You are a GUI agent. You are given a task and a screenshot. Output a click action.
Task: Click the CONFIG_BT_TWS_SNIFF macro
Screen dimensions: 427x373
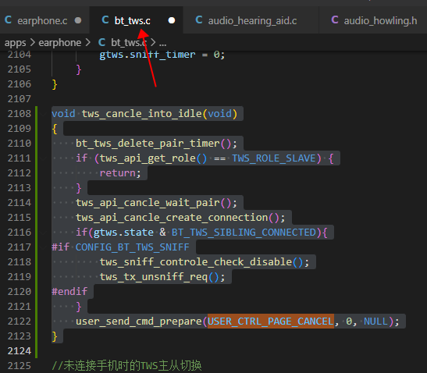tap(133, 247)
